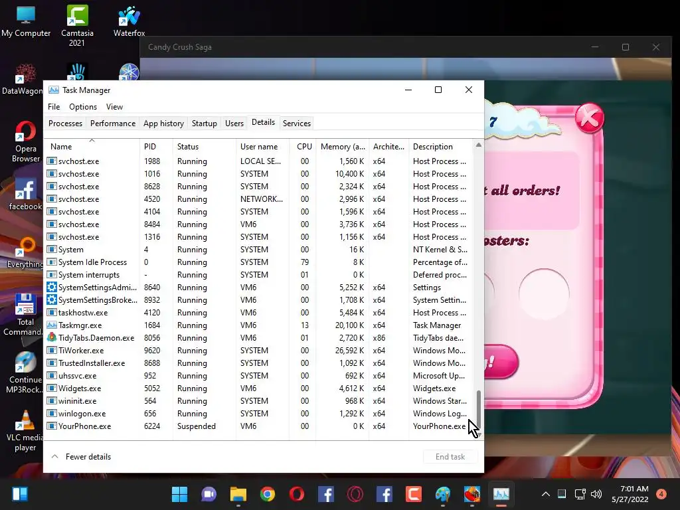Open the VLC media player desktop shortcut
Screen dimensions: 680x510
pyautogui.click(x=25, y=430)
